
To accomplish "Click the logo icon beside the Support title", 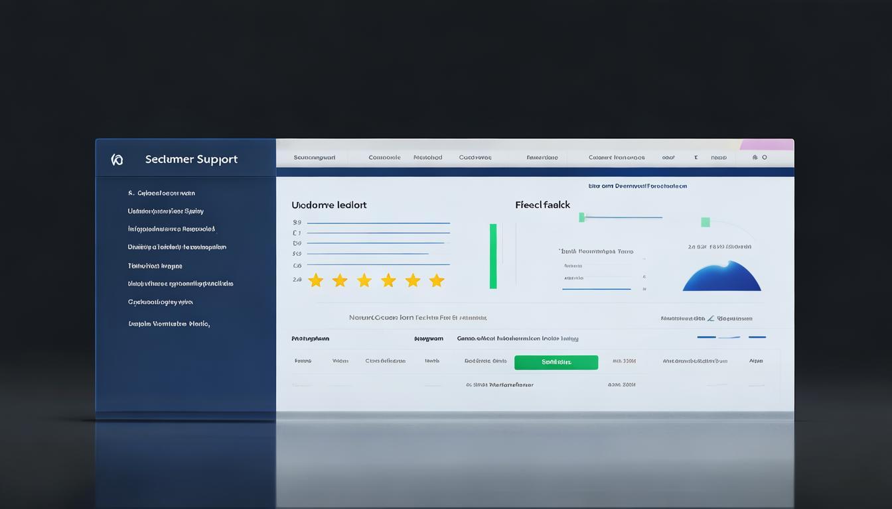I will 117,159.
